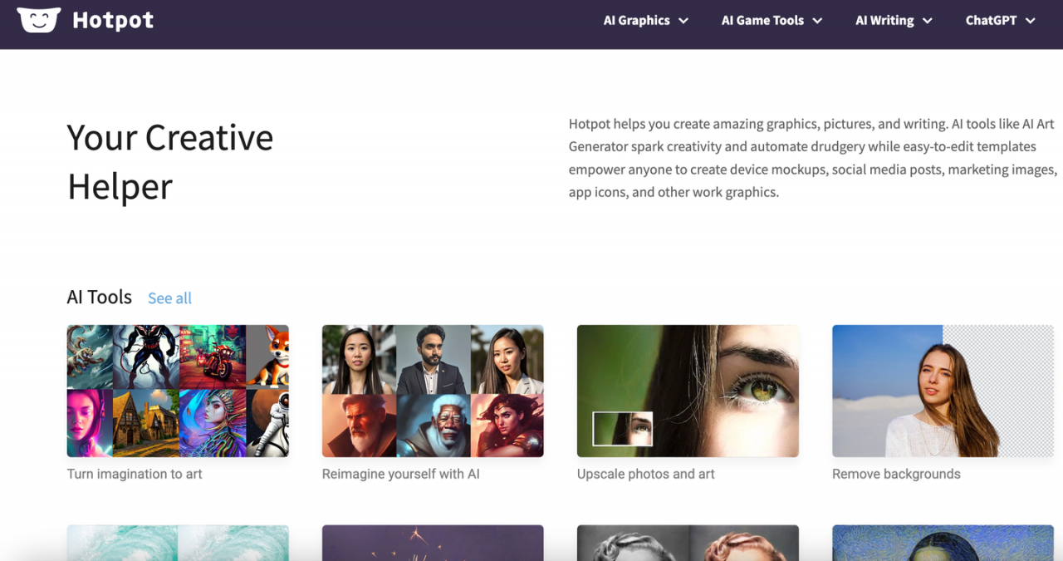
Task: Open the black-and-white portrait colorize thumbnail
Action: [x=688, y=543]
